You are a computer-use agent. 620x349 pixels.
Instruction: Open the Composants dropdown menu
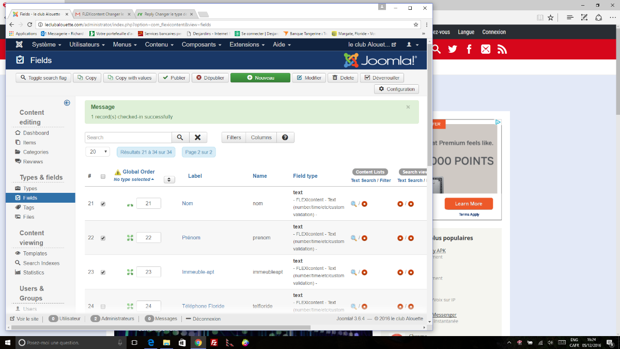tap(202, 44)
